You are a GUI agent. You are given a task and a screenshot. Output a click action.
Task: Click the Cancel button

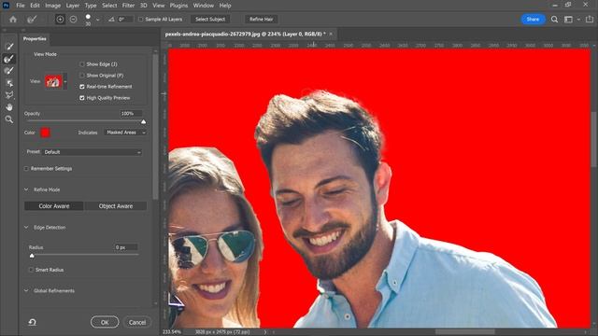[x=137, y=322]
